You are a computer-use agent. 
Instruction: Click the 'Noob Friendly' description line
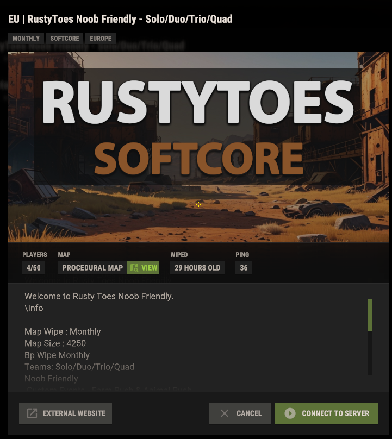coord(51,379)
